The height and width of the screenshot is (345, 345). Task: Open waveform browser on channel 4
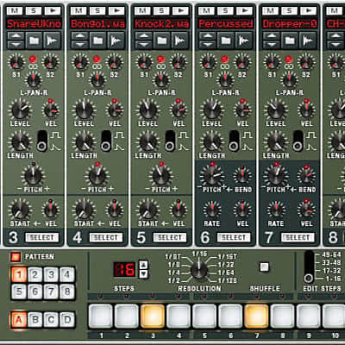click(116, 41)
